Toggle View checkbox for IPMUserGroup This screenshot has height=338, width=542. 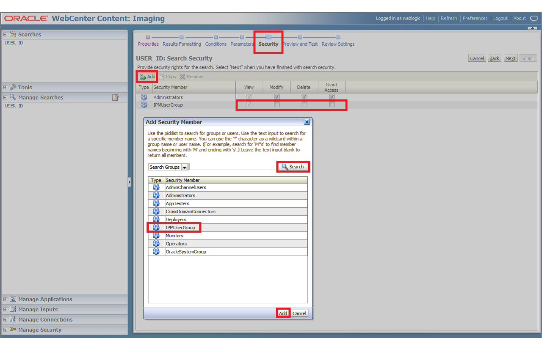click(x=249, y=104)
